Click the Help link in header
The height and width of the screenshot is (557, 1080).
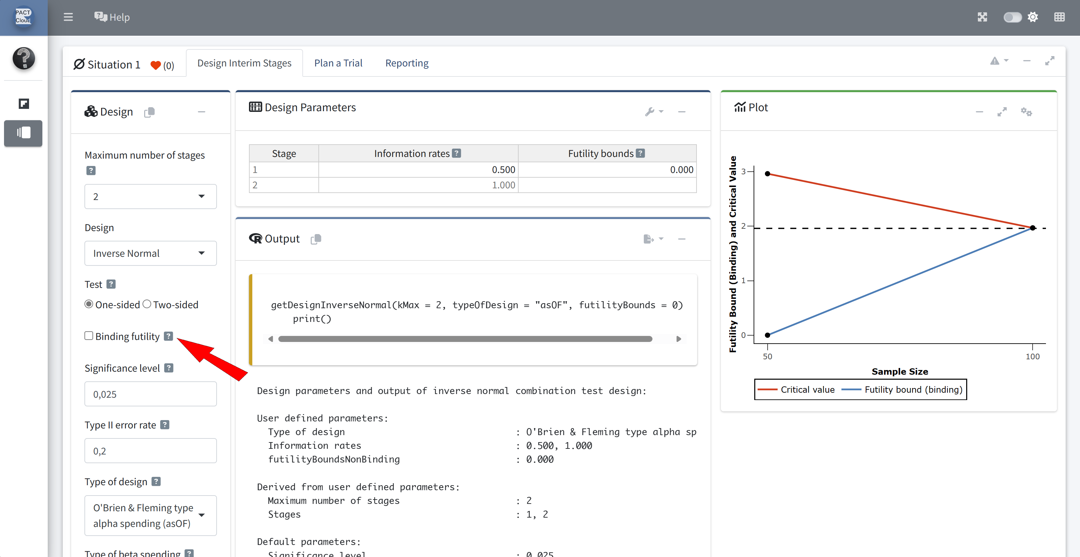pos(112,17)
